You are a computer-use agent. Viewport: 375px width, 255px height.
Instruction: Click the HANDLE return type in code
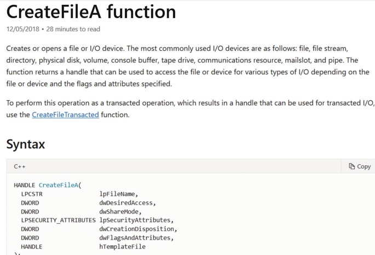[x=25, y=185]
